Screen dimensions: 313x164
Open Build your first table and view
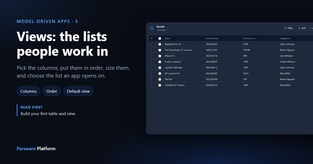point(48,114)
